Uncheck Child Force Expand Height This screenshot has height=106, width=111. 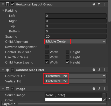click(67, 62)
